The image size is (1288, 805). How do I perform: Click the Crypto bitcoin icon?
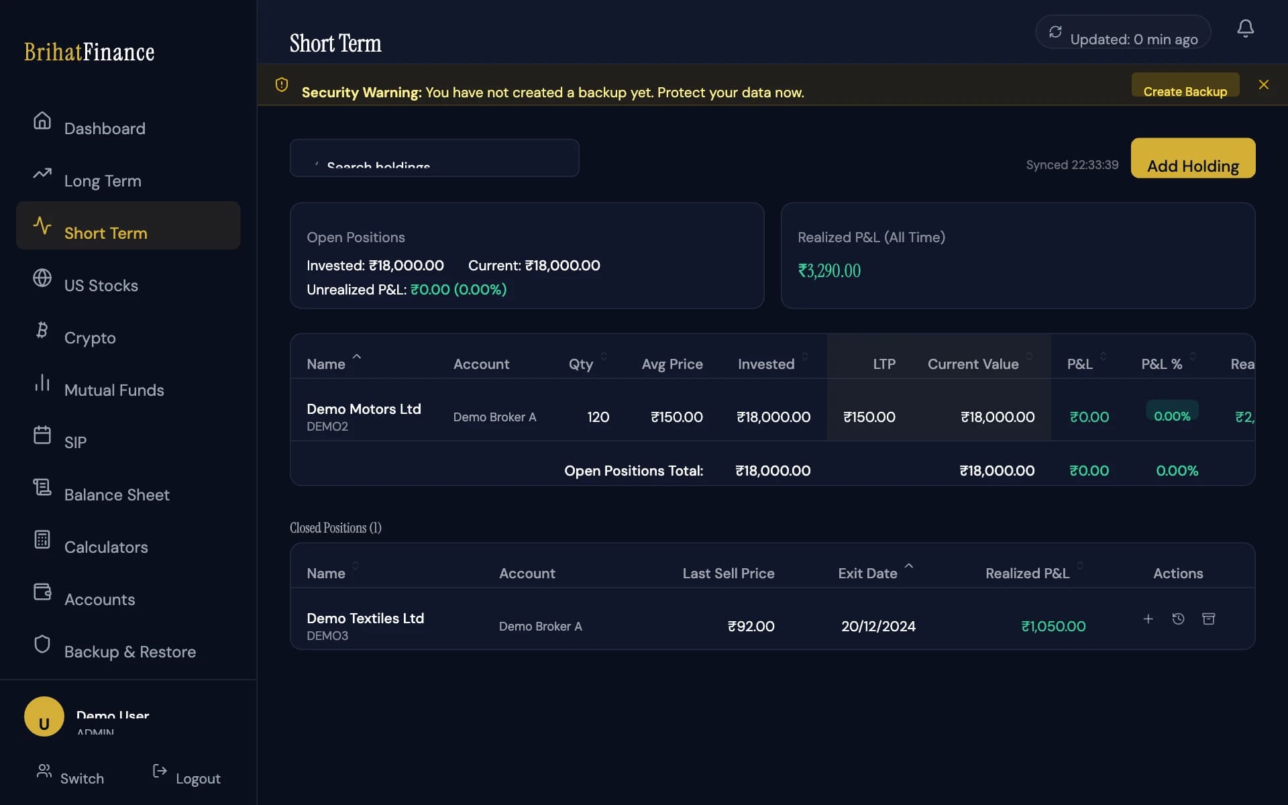point(42,330)
